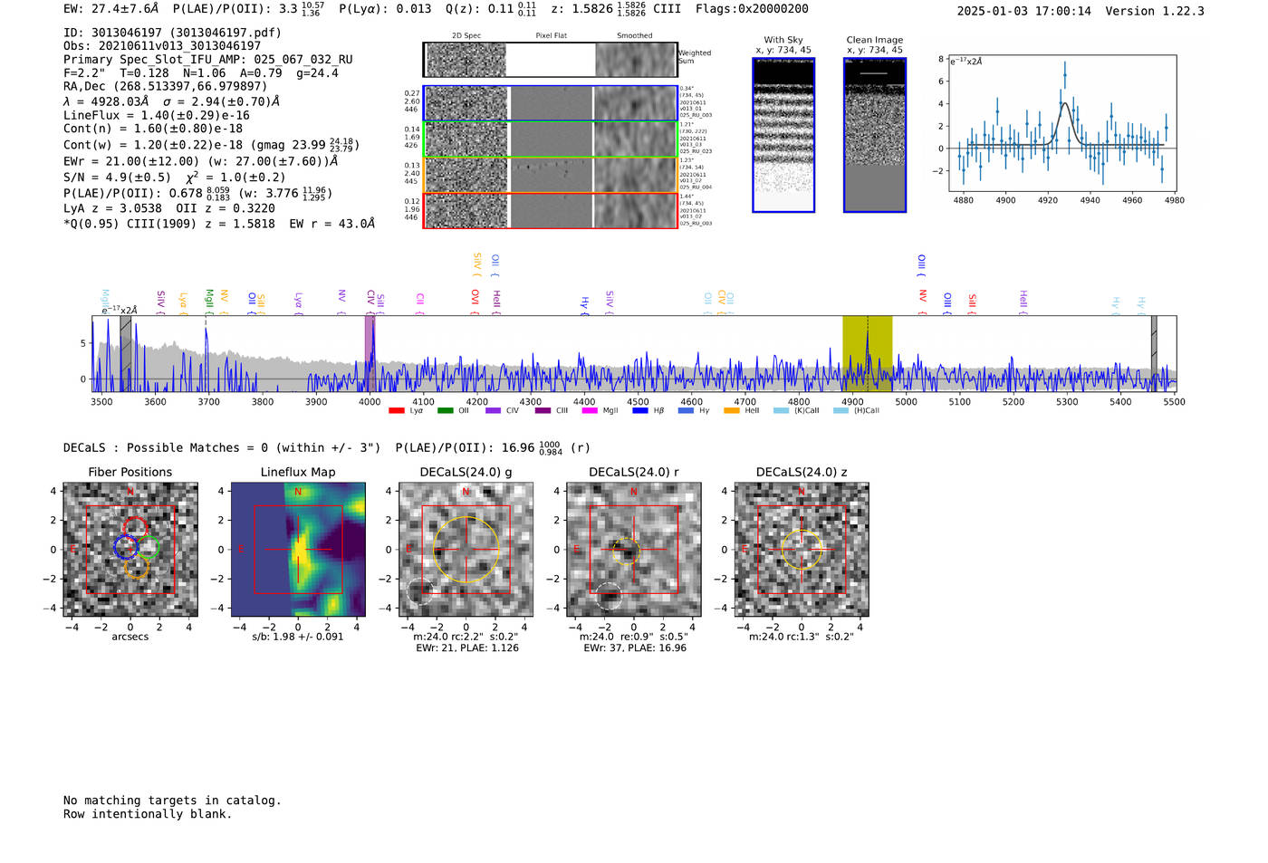Image resolution: width=1268 pixels, height=863 pixels.
Task: Click the red Lyα legend swatch
Action: (x=396, y=411)
